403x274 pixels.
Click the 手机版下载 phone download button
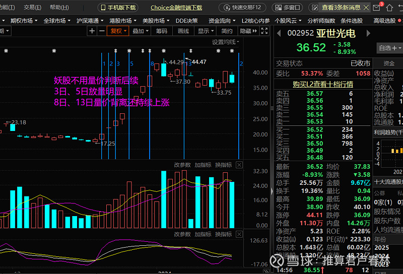(x=118, y=8)
